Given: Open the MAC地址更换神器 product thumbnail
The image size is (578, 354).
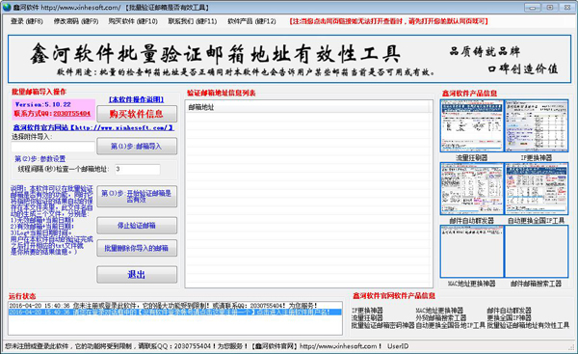Looking at the screenshot, I should (471, 252).
